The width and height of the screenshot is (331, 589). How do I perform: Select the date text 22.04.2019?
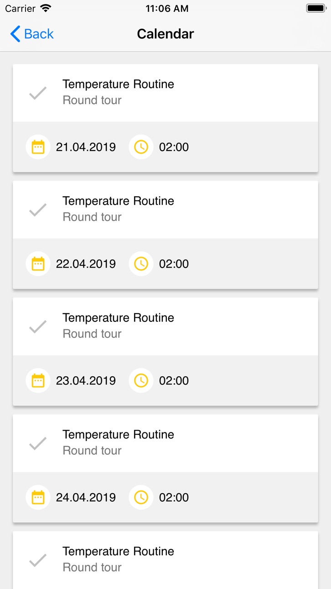[86, 264]
